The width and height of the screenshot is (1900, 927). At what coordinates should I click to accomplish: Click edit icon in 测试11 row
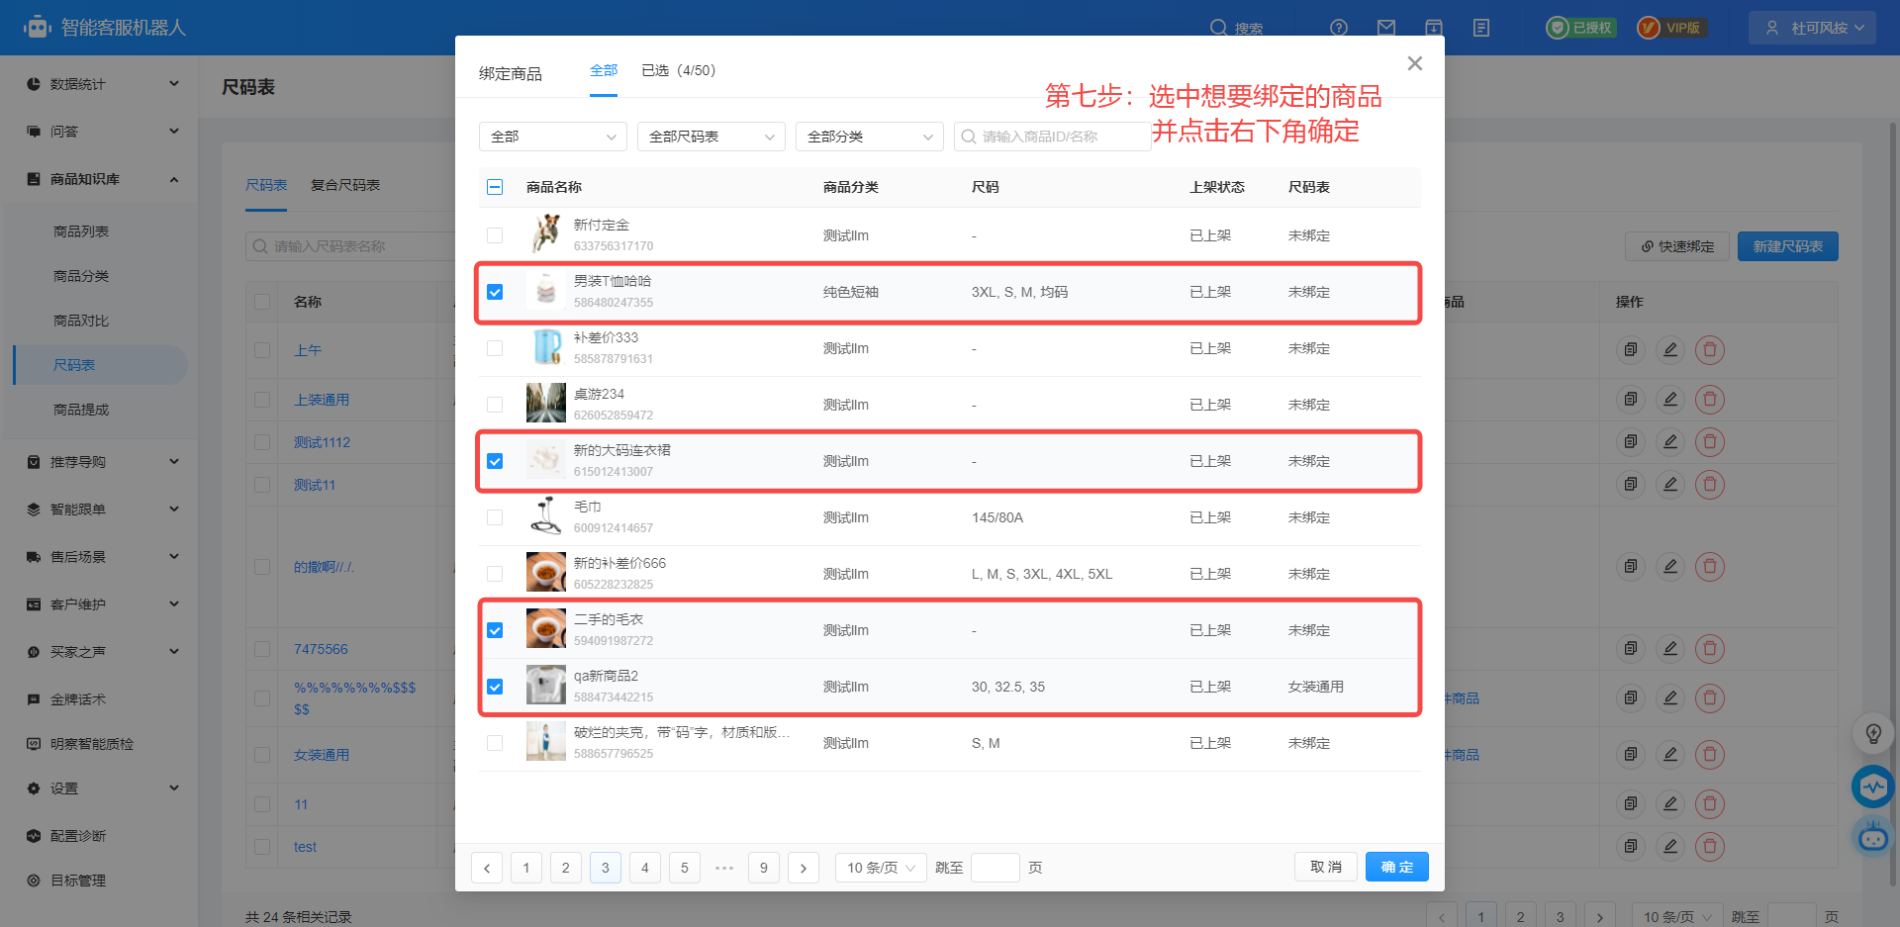pos(1670,484)
